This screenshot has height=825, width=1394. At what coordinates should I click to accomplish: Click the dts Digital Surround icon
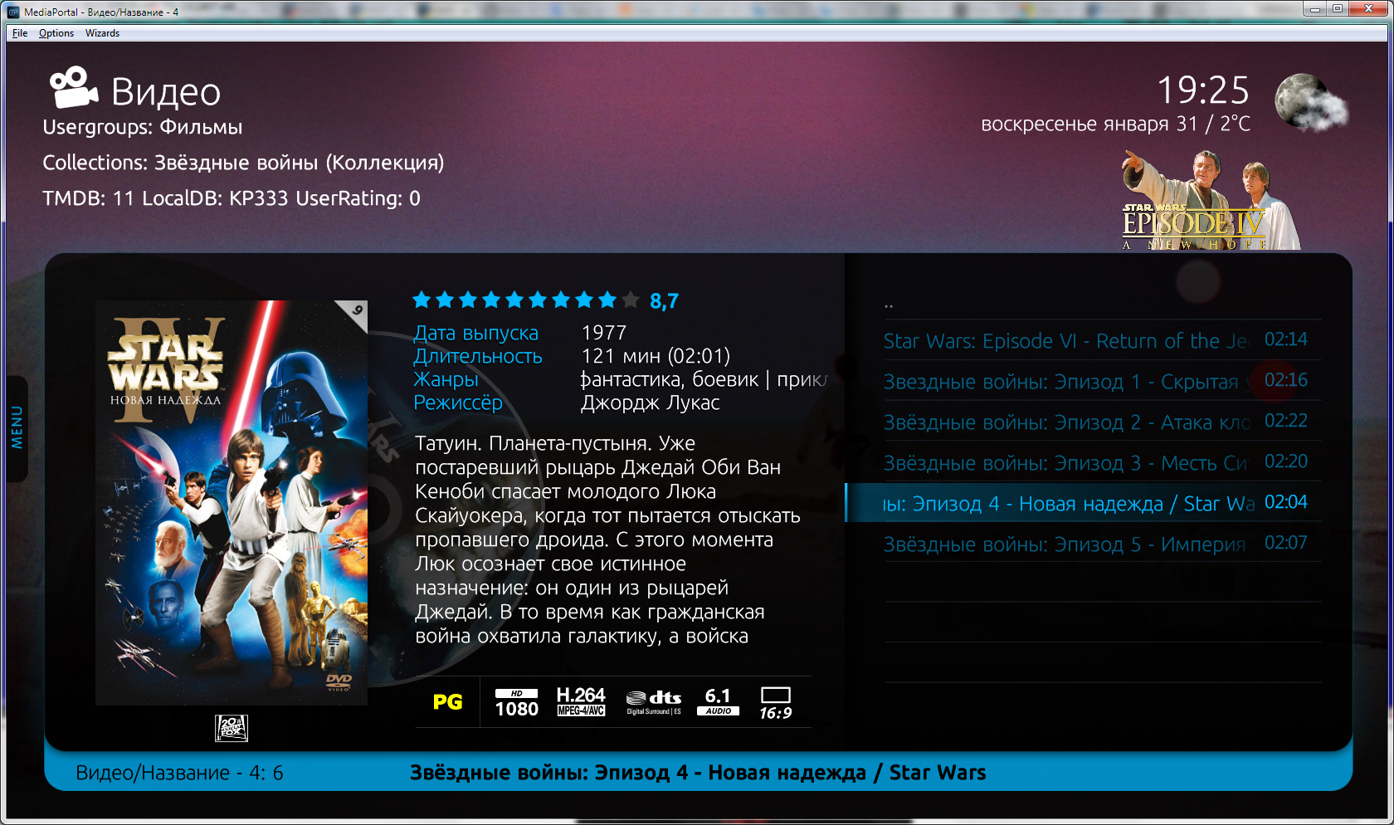click(654, 702)
